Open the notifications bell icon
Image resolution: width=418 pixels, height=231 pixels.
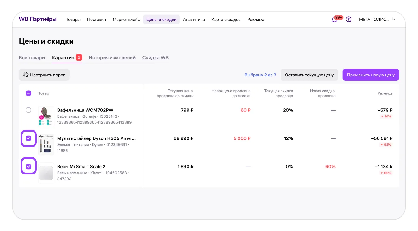(334, 20)
